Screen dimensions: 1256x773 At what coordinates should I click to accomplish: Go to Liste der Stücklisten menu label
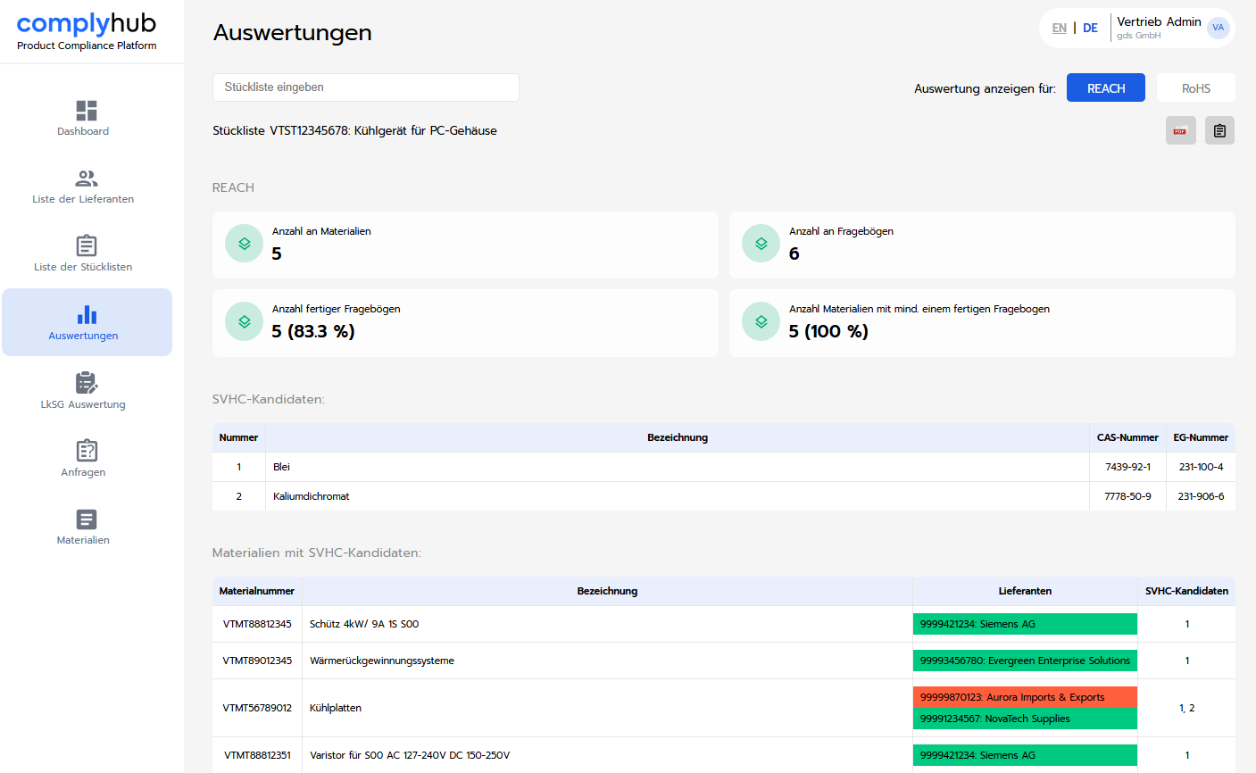click(x=83, y=267)
